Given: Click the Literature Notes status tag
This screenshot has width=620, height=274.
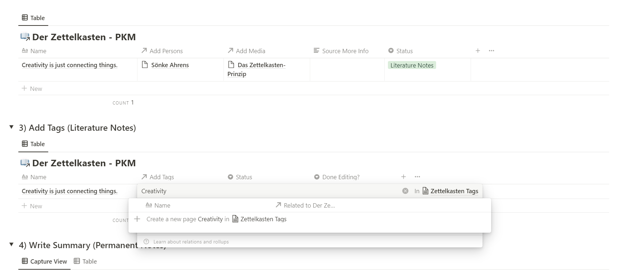Looking at the screenshot, I should (412, 65).
